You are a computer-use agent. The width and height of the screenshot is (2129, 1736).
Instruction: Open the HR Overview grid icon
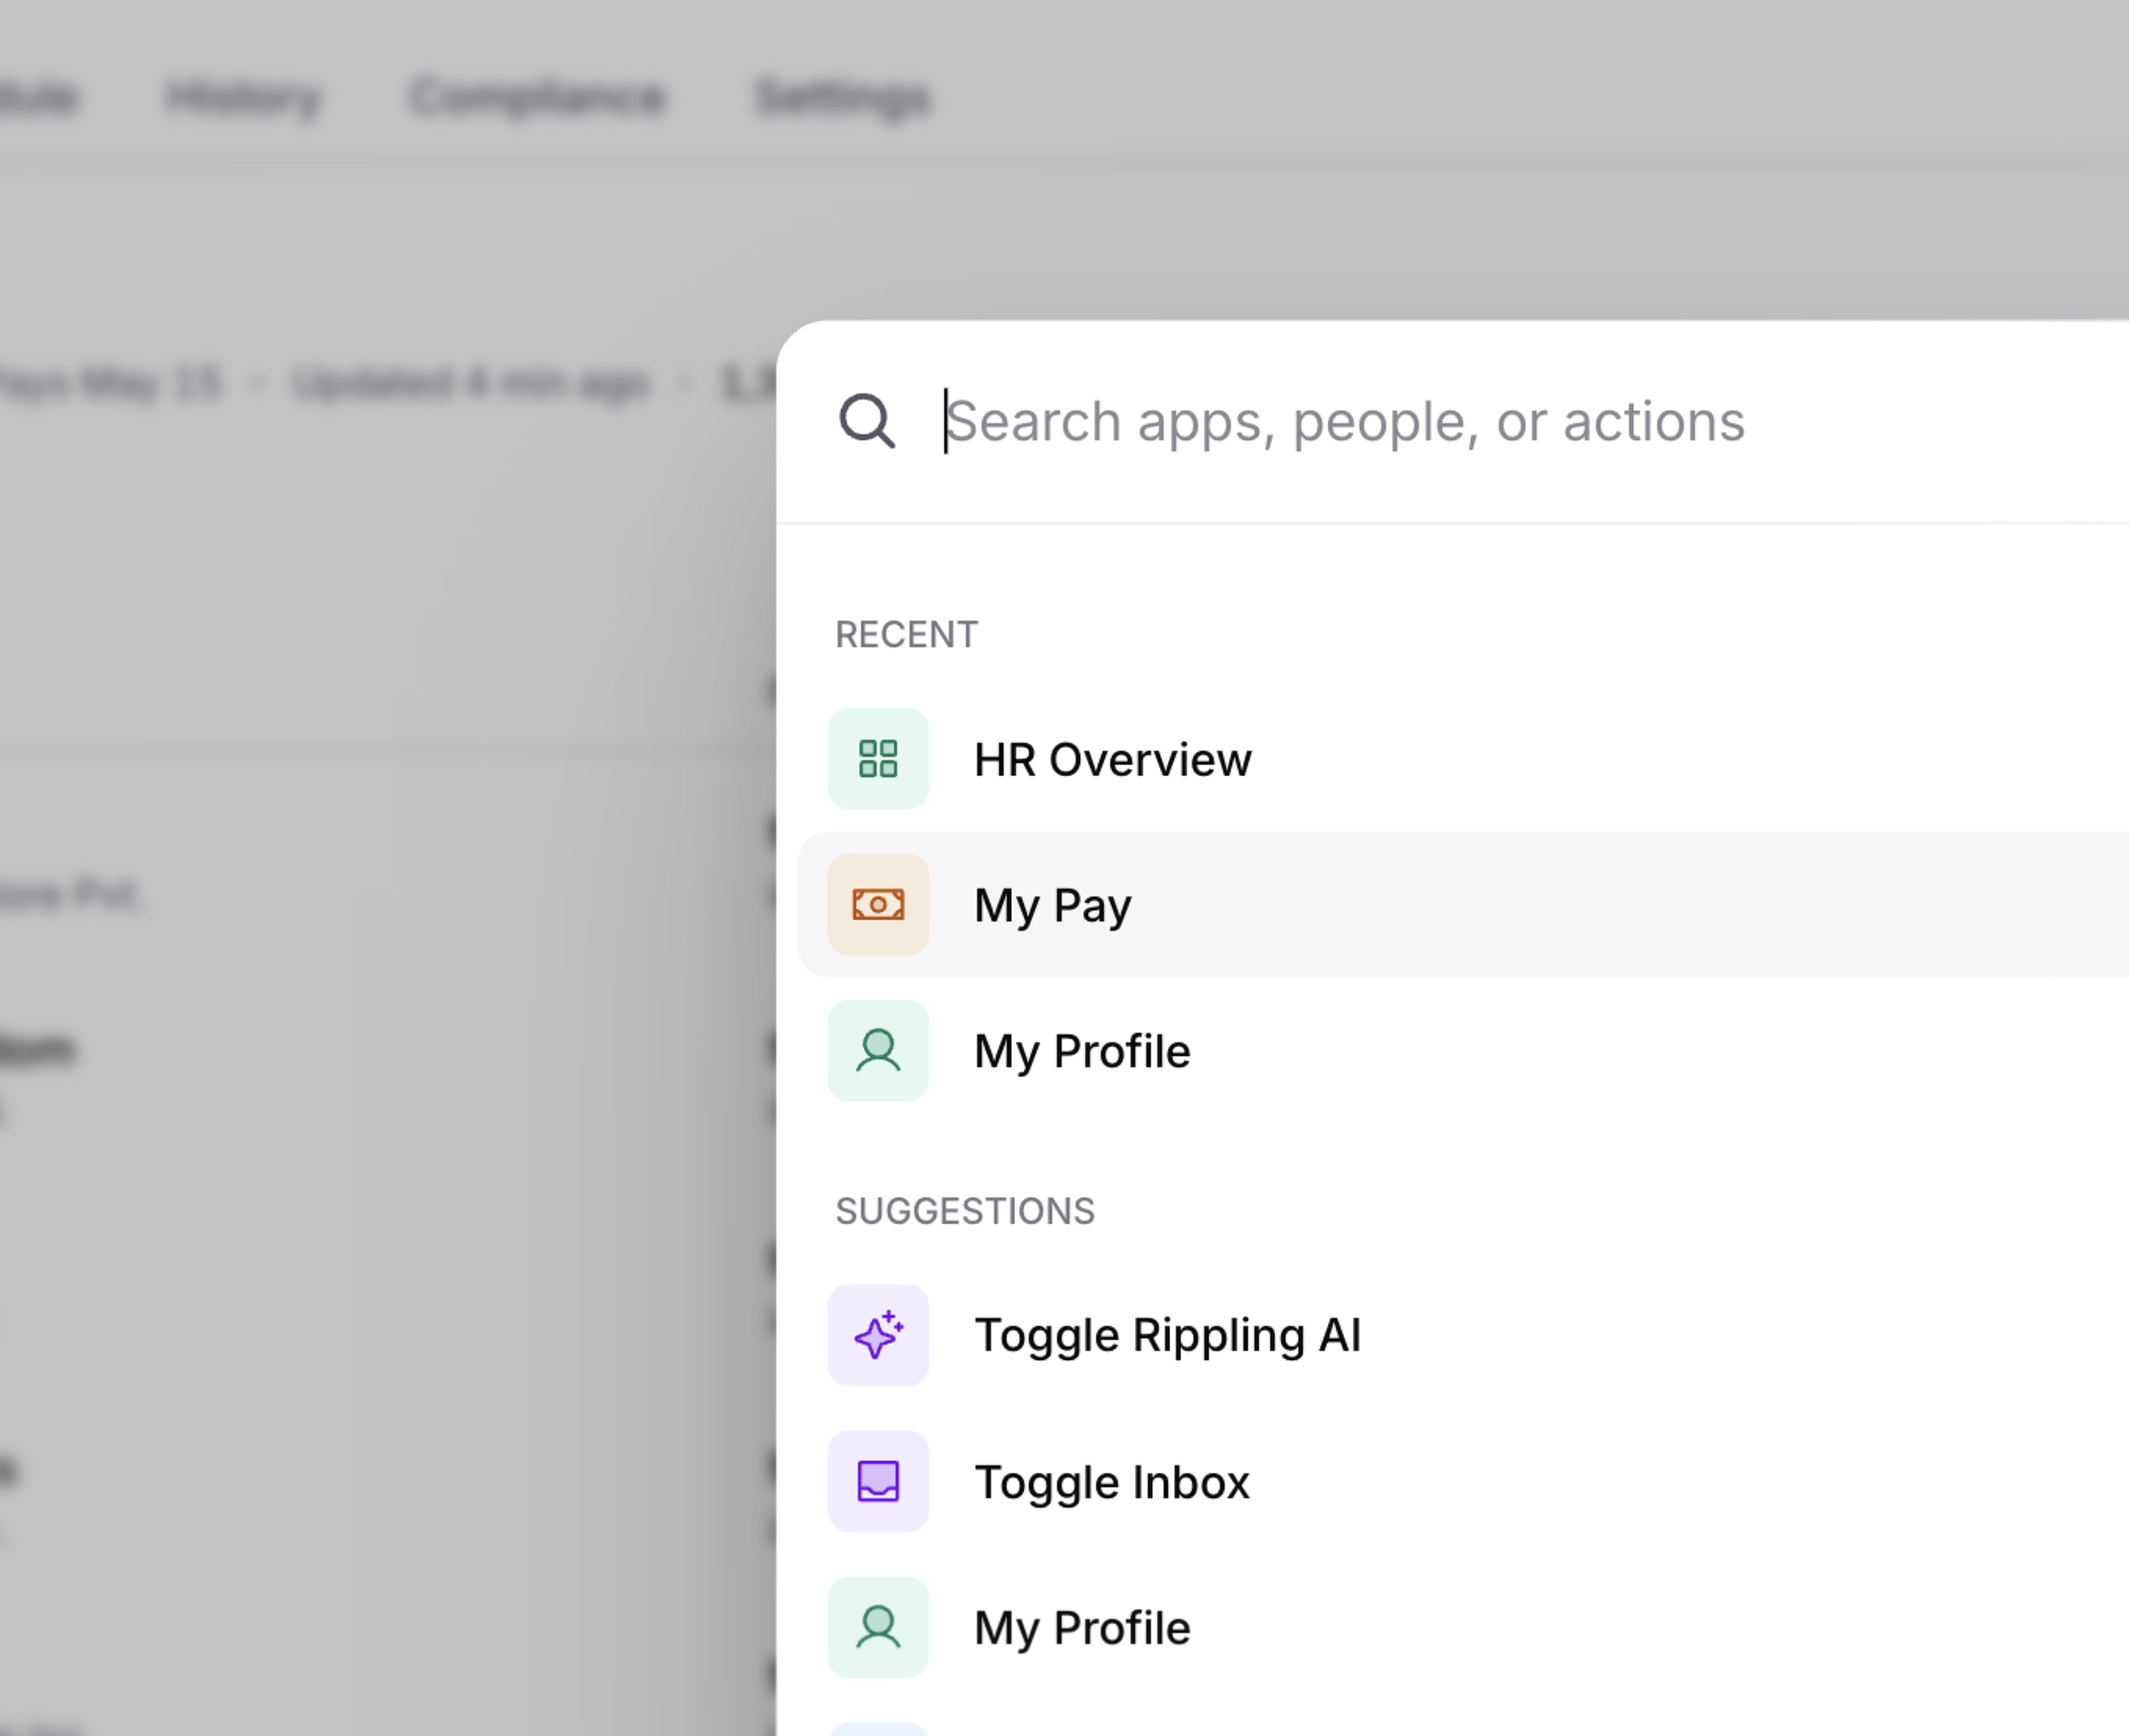pos(878,758)
